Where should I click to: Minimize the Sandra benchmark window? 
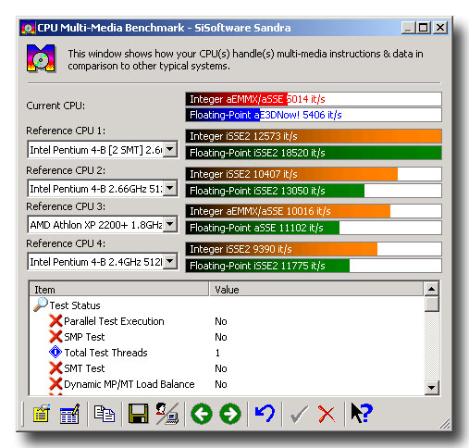[408, 28]
